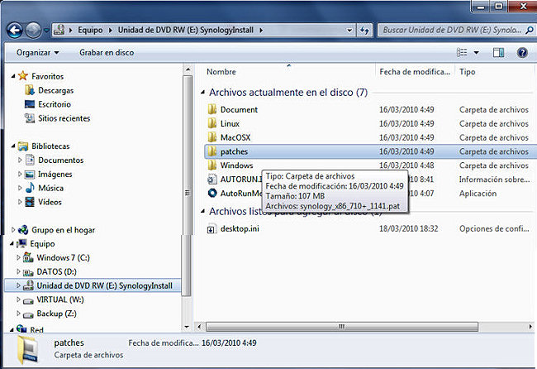Image resolution: width=537 pixels, height=369 pixels.
Task: Click Grabar en disco
Action: click(x=107, y=52)
